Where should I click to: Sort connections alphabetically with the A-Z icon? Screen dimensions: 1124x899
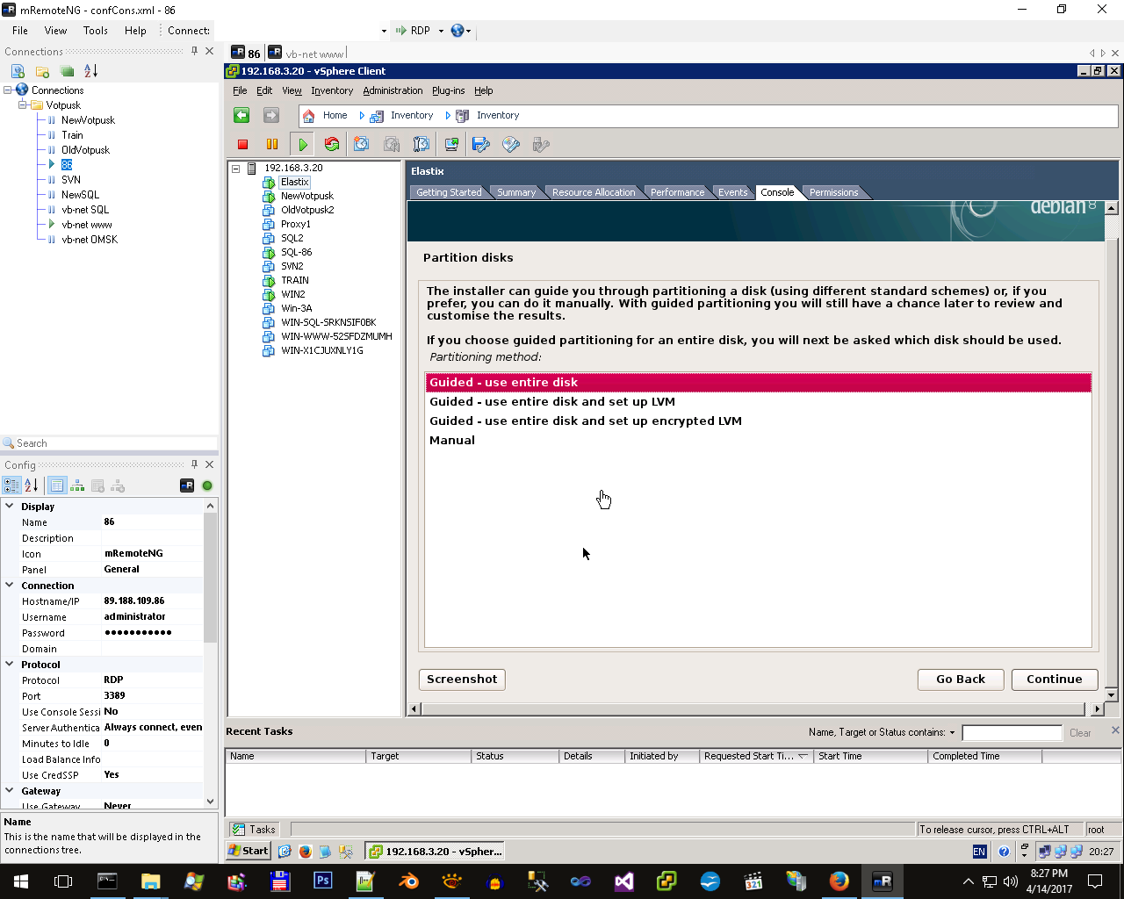click(x=90, y=71)
